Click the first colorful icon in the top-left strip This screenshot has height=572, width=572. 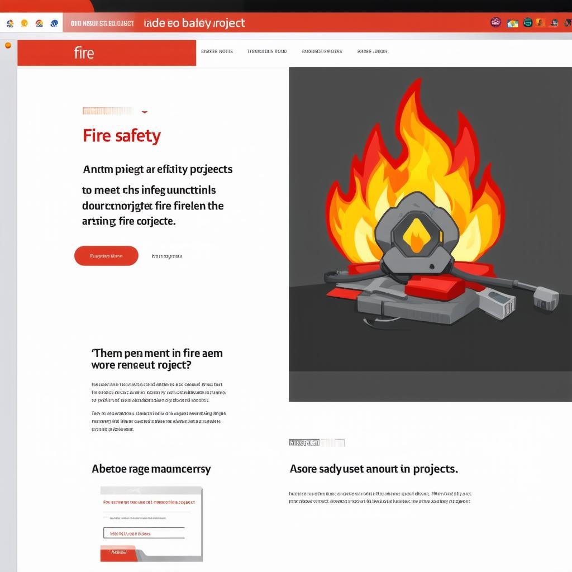click(10, 23)
